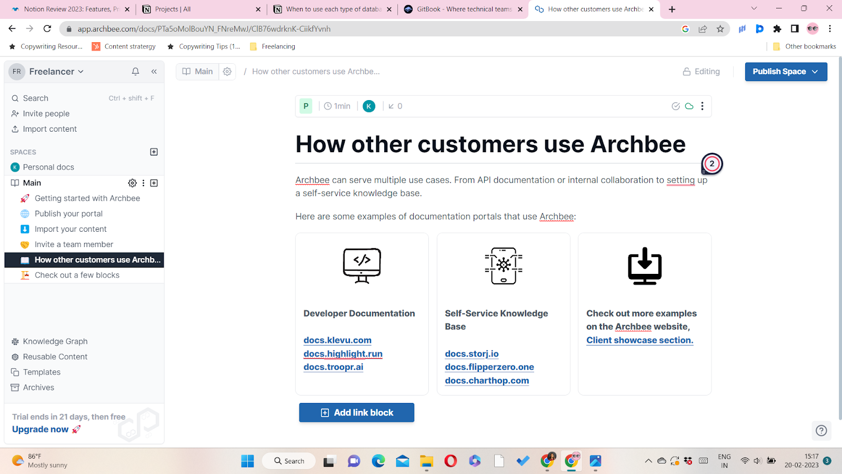
Task: Add a new space with the plus icon
Action: (154, 152)
